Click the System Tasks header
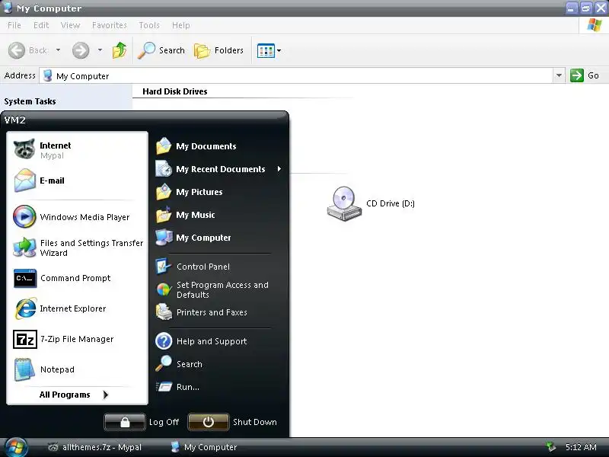The width and height of the screenshot is (609, 457). click(30, 101)
